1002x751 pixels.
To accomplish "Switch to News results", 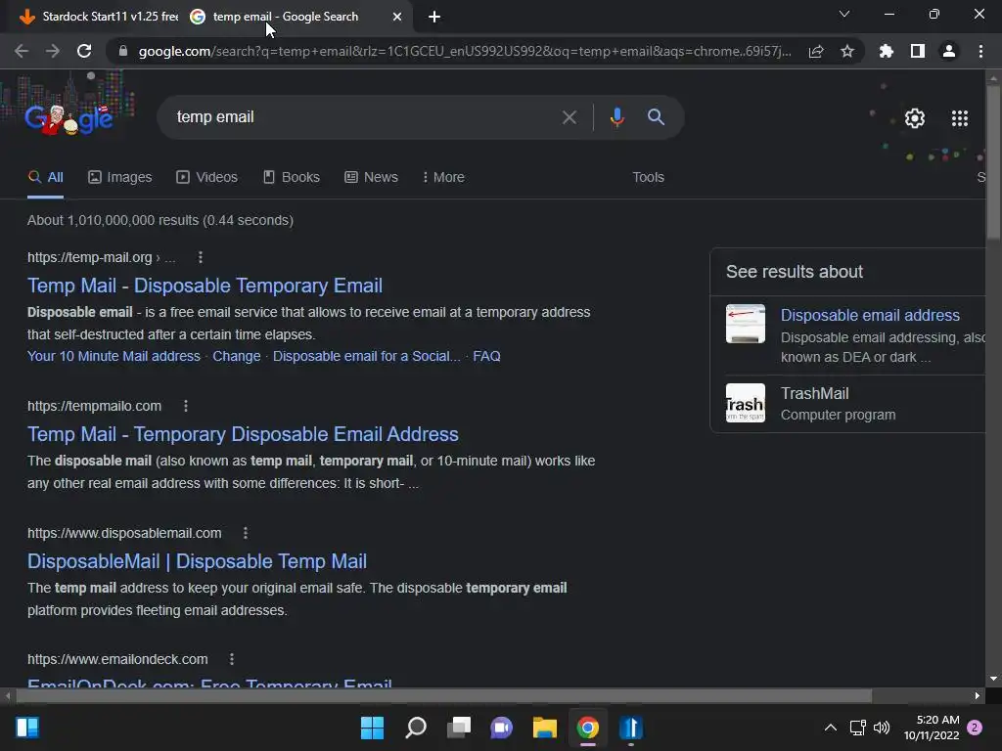I will point(371,178).
